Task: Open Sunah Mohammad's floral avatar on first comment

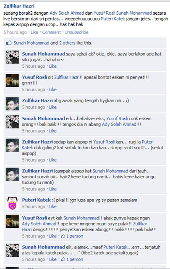Action: click(12, 57)
